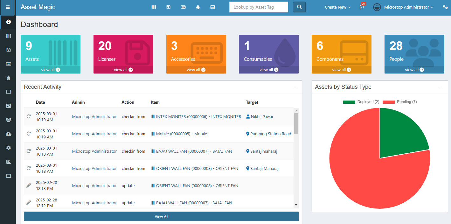Click the top bar Licenses floppy icon
Viewport: 451px width, 224px height.
click(169, 7)
